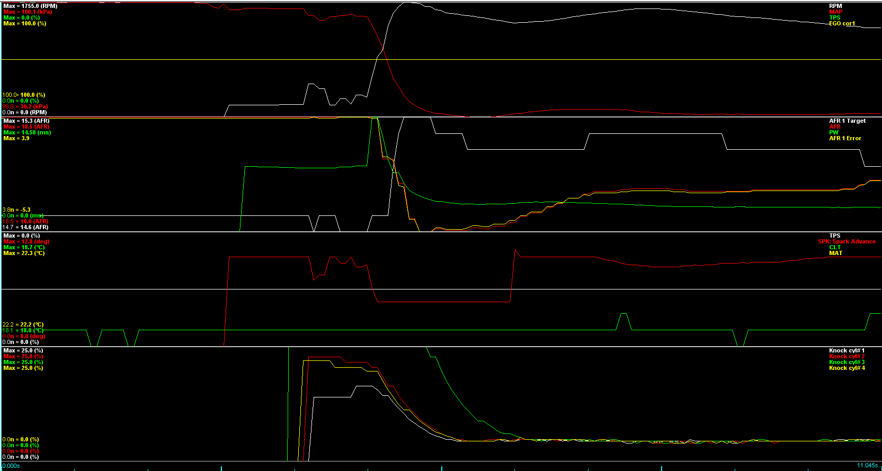
Task: Click the yellow "Max = 22.3 (°C)" readout
Action: (24, 253)
